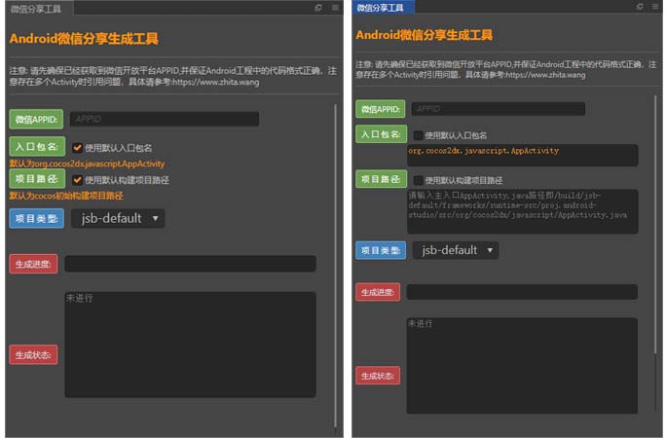The height and width of the screenshot is (438, 666).
Task: Click the red 生成状态 button in the left panel
Action: tap(33, 355)
